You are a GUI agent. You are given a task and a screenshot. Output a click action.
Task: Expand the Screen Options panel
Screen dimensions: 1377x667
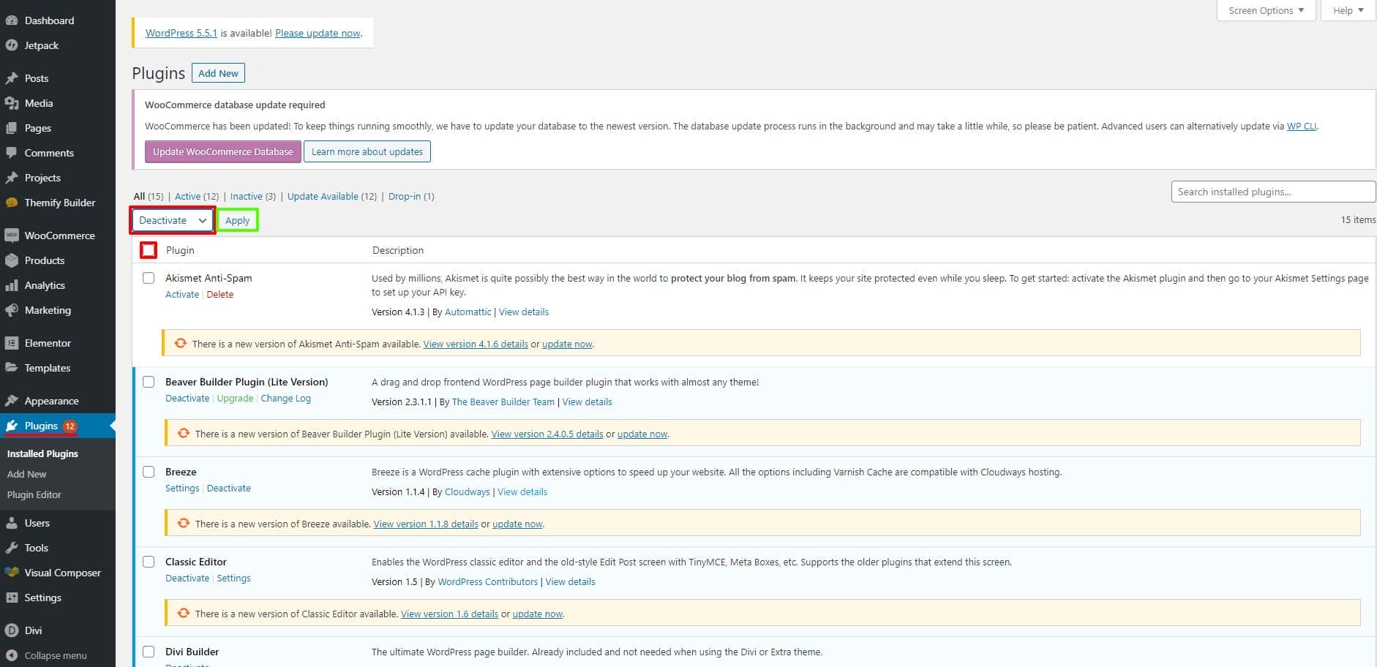[x=1265, y=10]
